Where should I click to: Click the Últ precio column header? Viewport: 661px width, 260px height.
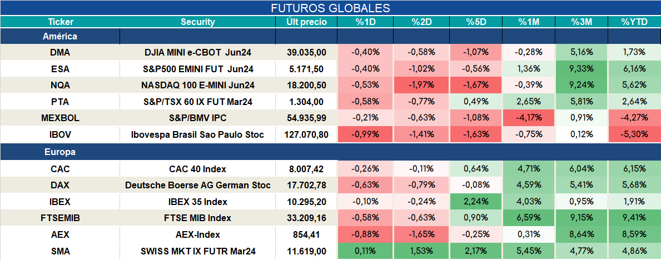click(306, 22)
